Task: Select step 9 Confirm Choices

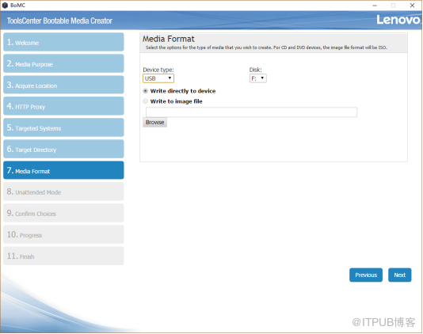Action: click(x=63, y=213)
